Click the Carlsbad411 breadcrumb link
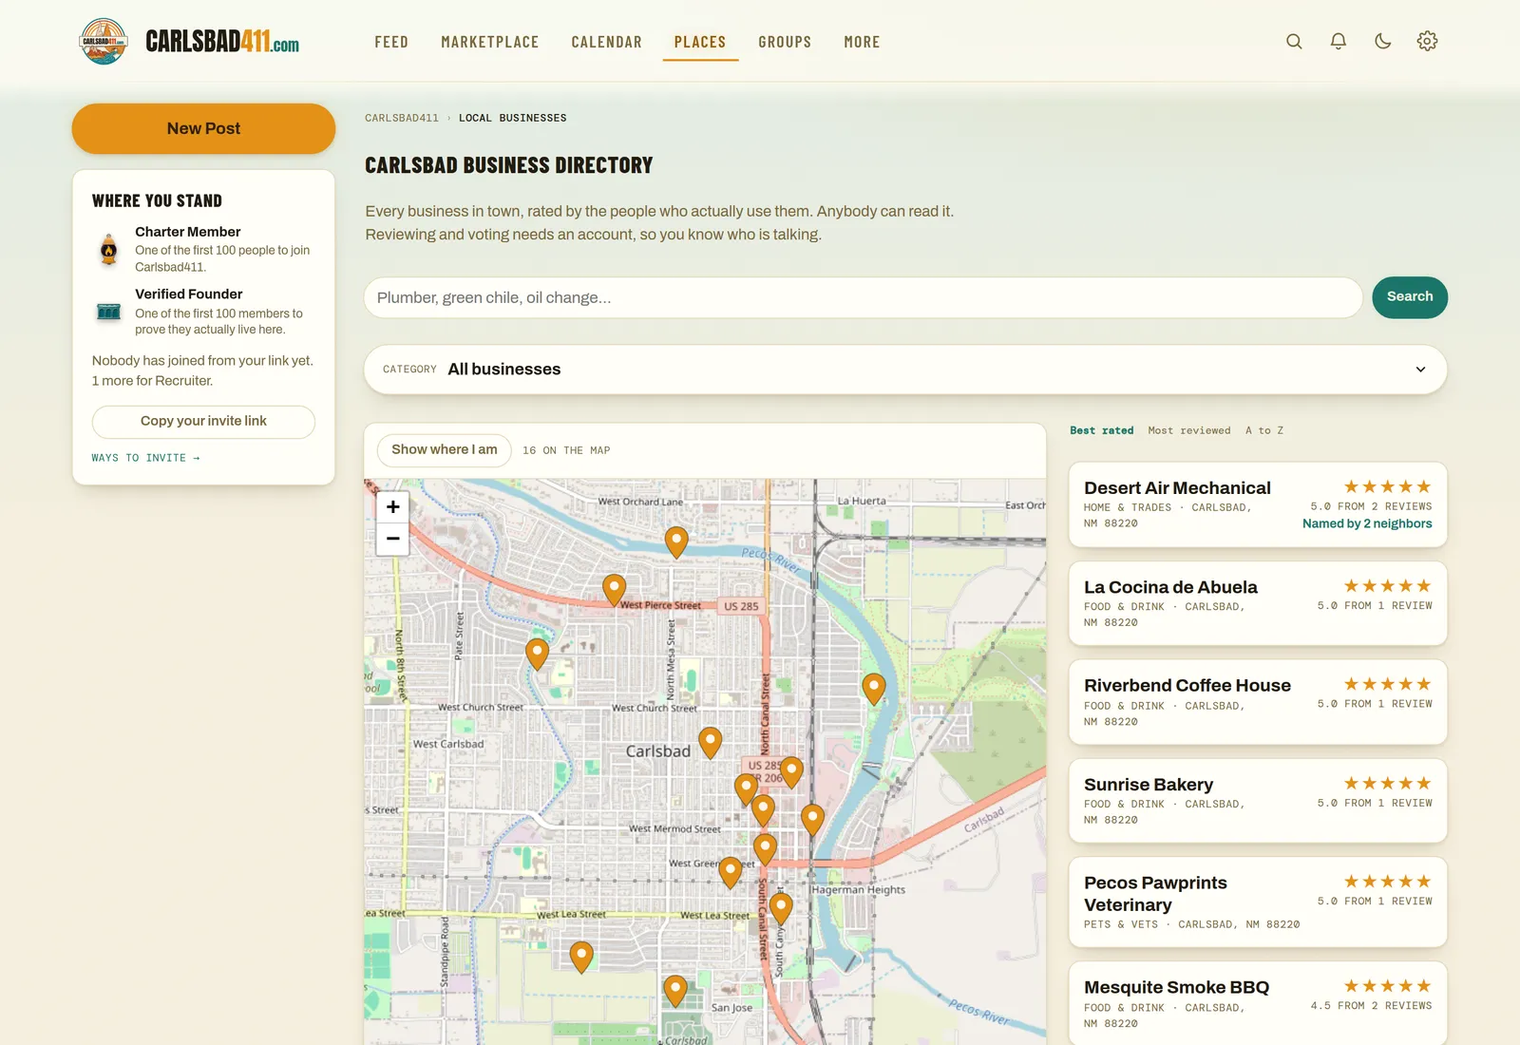The height and width of the screenshot is (1045, 1520). click(x=402, y=119)
